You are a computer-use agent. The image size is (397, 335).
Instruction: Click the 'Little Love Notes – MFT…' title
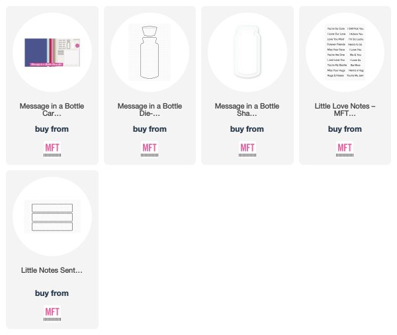point(345,110)
